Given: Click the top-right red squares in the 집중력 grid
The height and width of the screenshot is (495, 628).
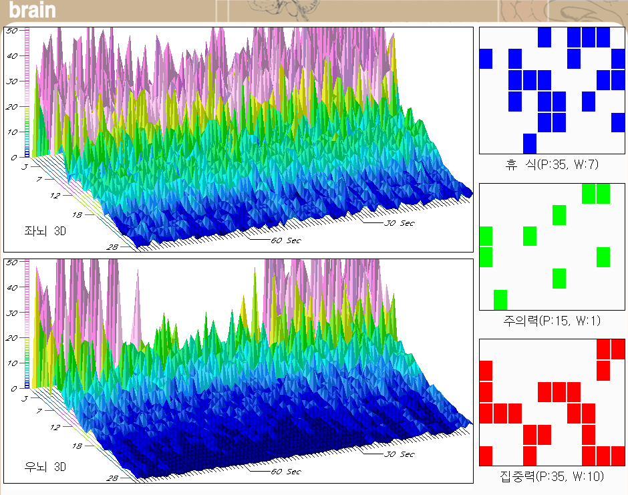Looking at the screenshot, I should click(611, 349).
